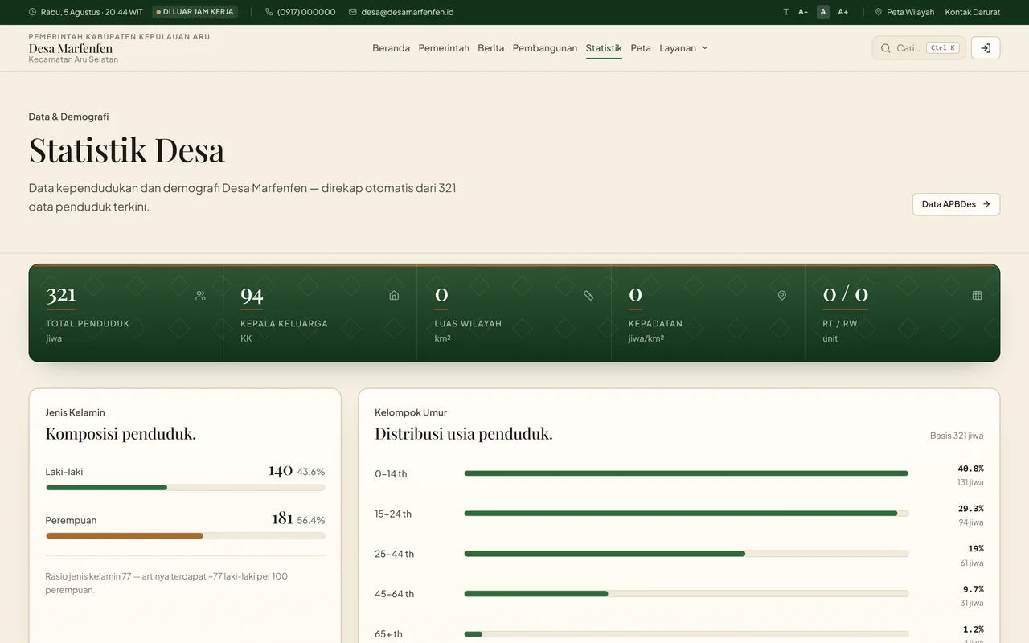Open the Pemerintah menu
This screenshot has height=643, width=1029.
pyautogui.click(x=444, y=48)
